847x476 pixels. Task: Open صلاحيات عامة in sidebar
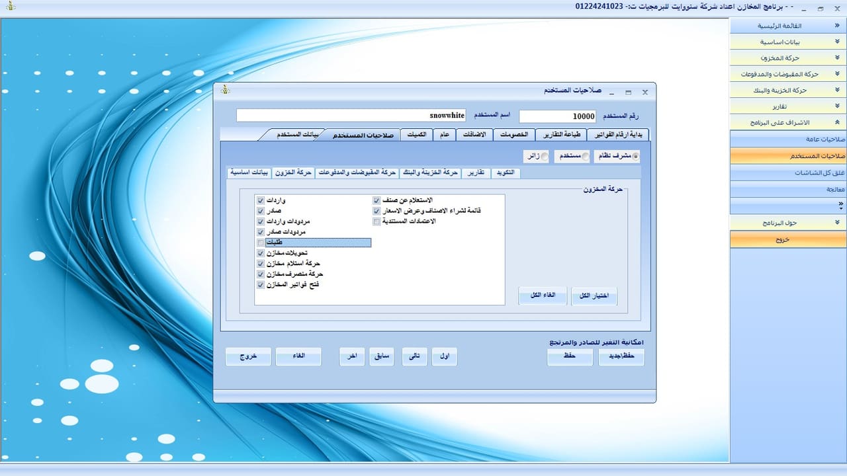pyautogui.click(x=788, y=139)
